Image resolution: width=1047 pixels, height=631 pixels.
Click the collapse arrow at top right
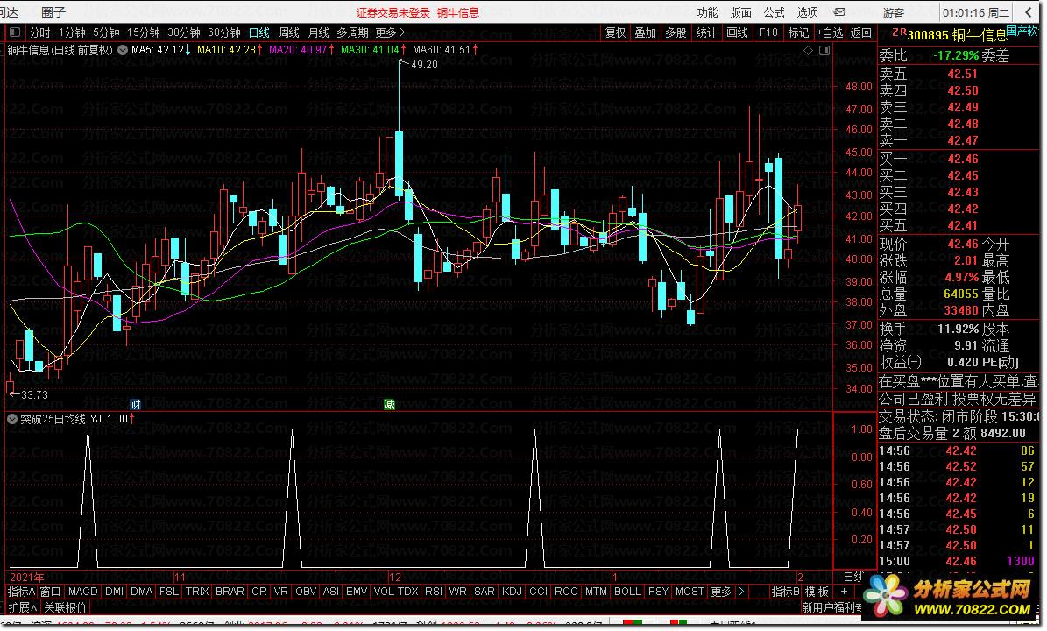[1028, 12]
